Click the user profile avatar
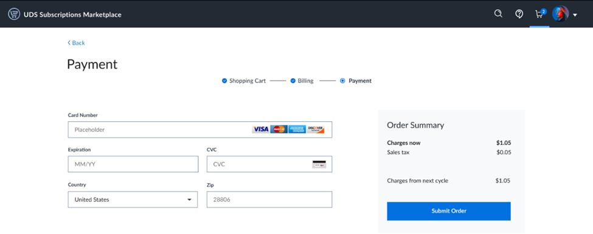The width and height of the screenshot is (593, 234). 560,14
